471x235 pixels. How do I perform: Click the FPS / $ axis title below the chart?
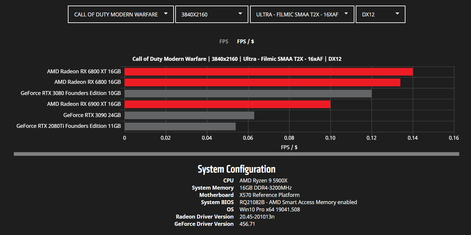pyautogui.click(x=289, y=147)
